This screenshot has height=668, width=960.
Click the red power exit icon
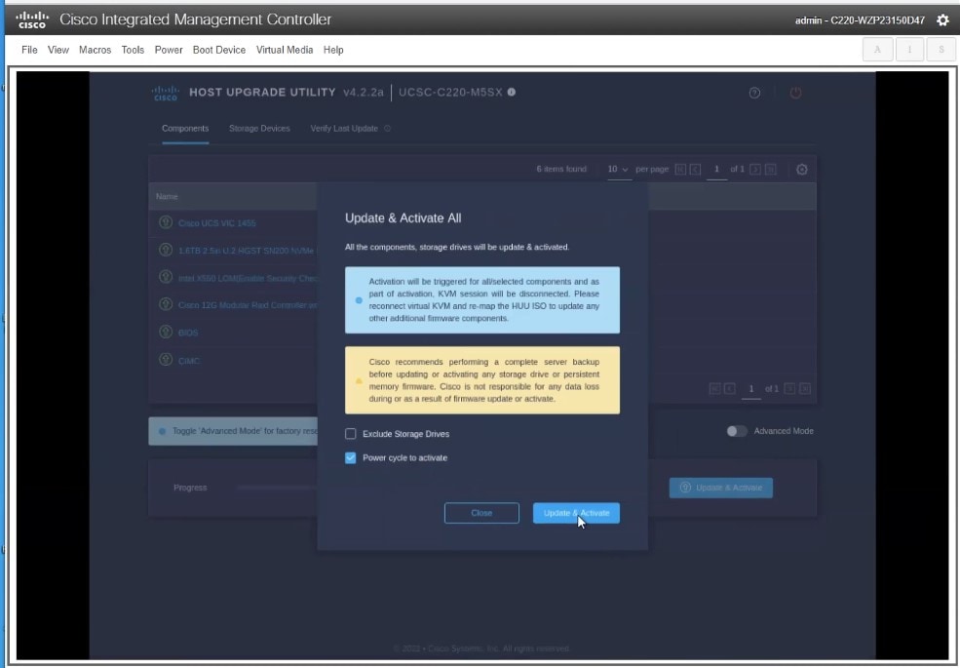795,93
